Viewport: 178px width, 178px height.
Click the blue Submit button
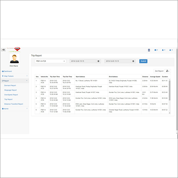(143, 61)
